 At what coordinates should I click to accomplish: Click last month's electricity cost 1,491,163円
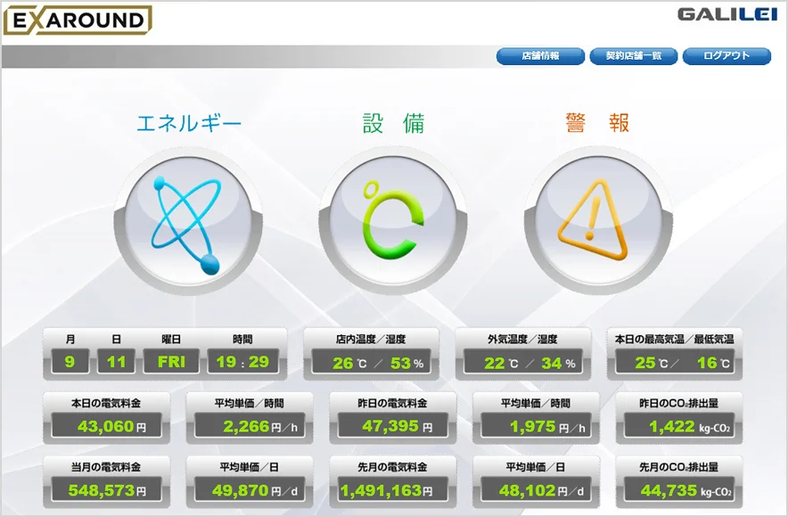click(x=393, y=490)
